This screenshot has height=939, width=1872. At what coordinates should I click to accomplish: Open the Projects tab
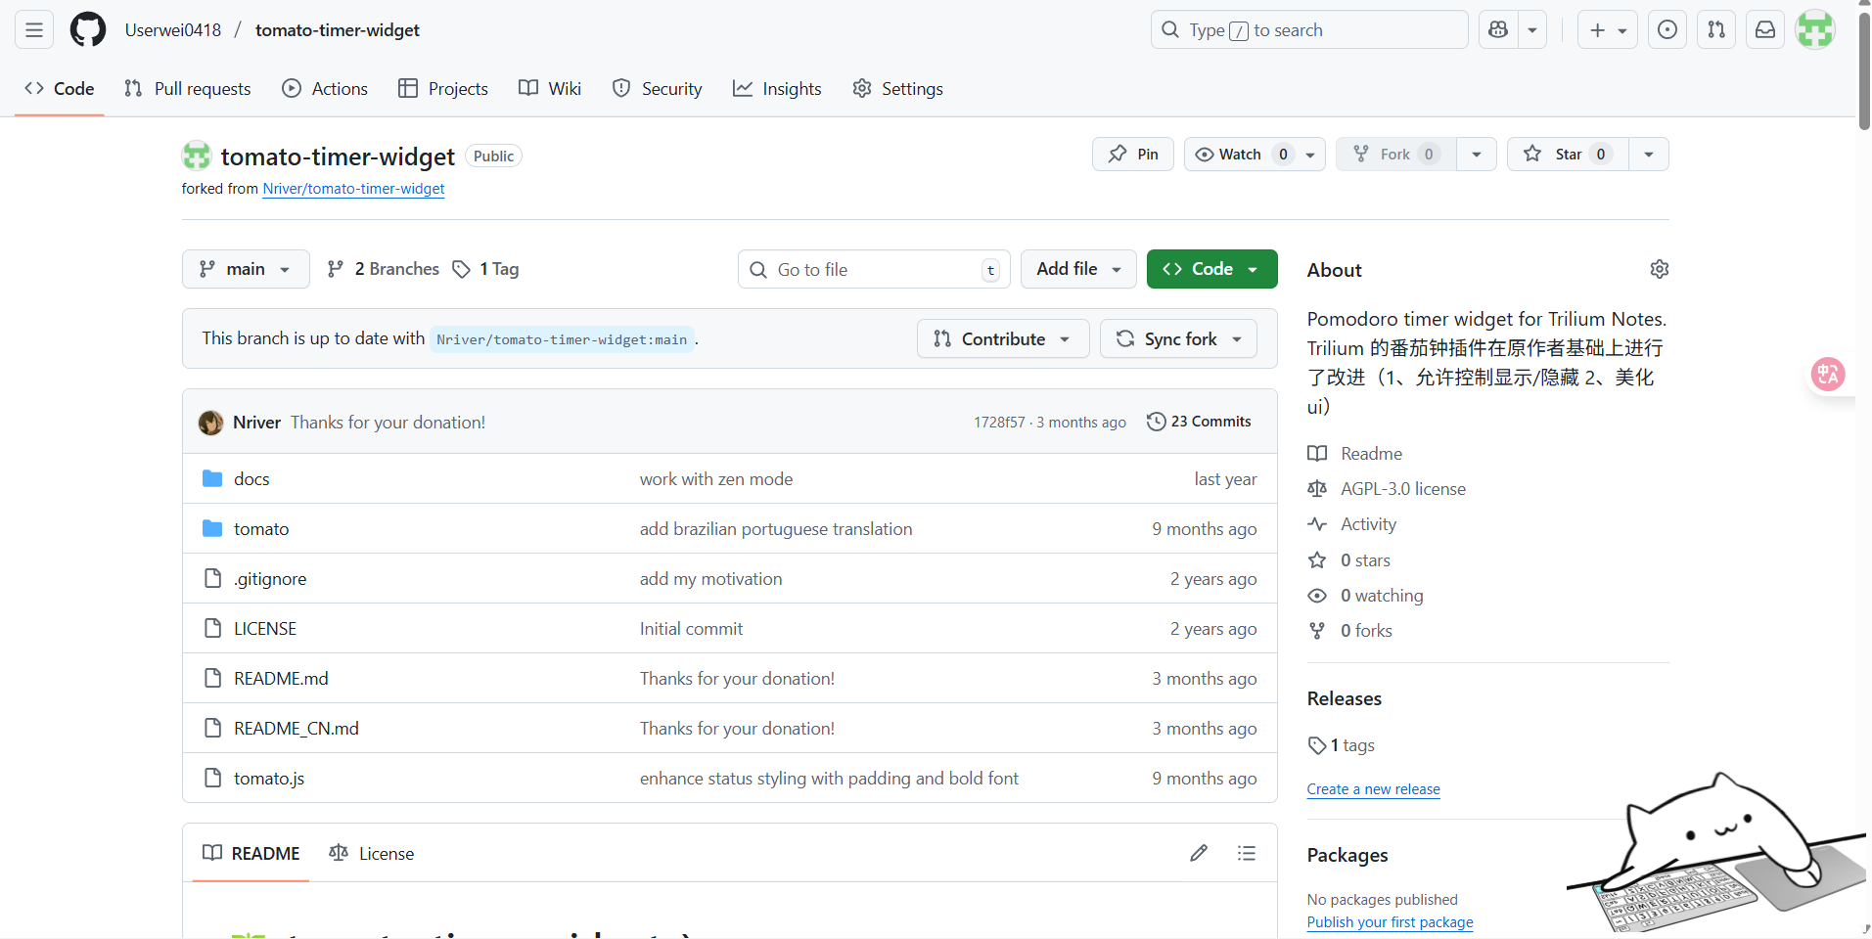(443, 89)
